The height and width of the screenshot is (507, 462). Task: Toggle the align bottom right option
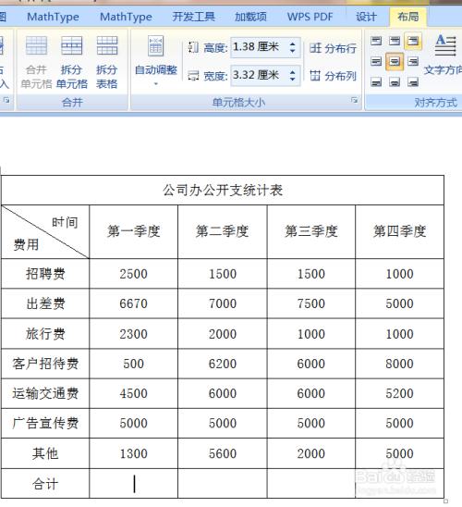coord(413,81)
